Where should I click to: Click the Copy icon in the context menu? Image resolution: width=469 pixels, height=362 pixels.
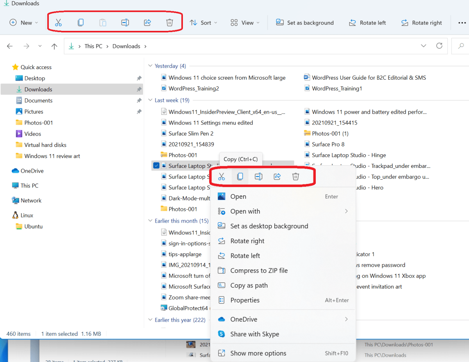coord(240,177)
